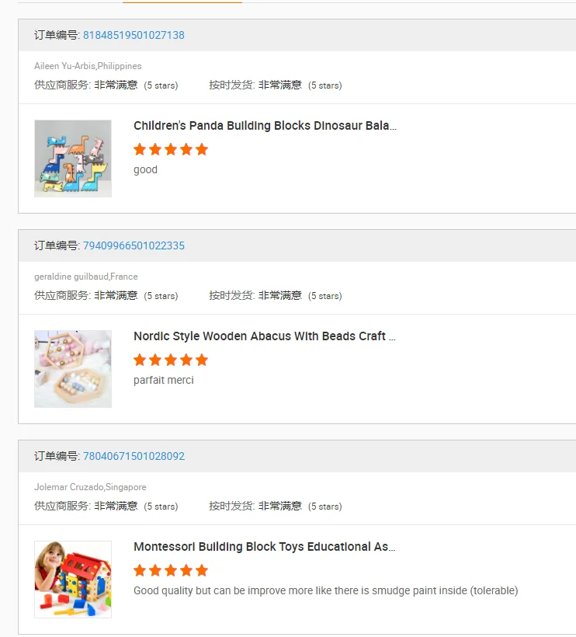Open order number 78040671501028092 link
The image size is (576, 637).
[x=134, y=456]
